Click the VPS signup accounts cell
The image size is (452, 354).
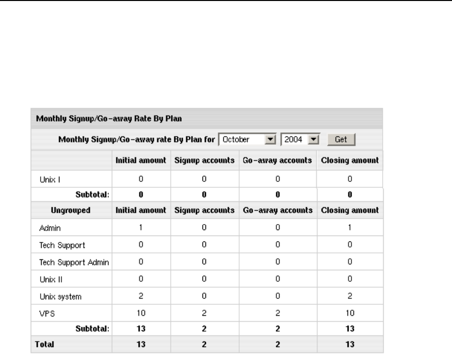click(x=203, y=314)
